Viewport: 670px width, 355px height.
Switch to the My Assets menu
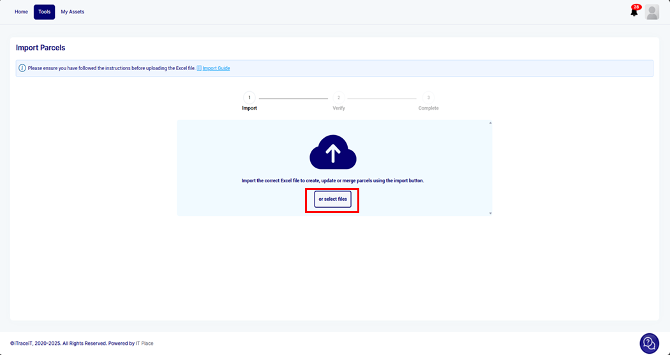72,12
